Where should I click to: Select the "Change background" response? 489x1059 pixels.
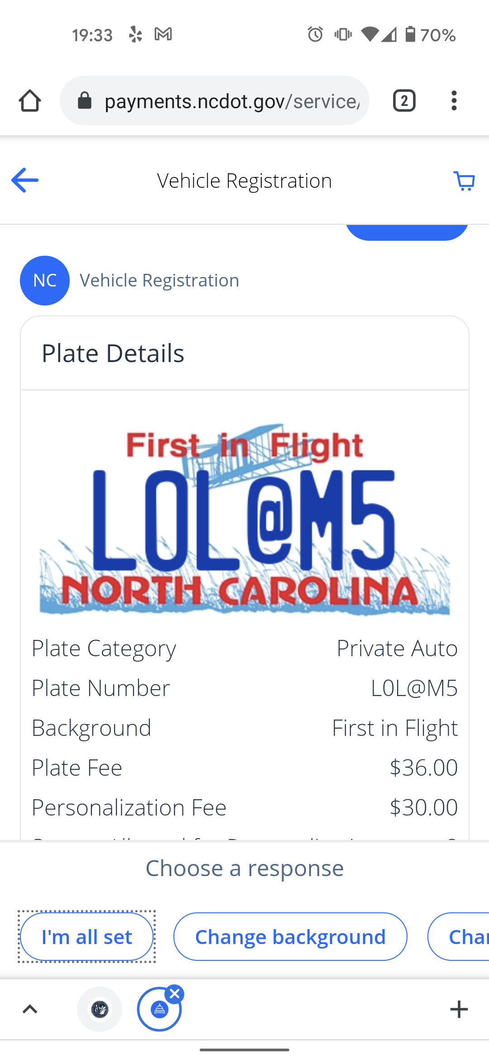[290, 937]
